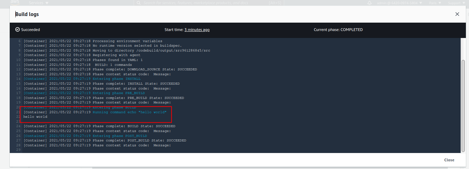Open the notifications bell in AWS header
The width and height of the screenshot is (469, 169).
[x=369, y=3]
